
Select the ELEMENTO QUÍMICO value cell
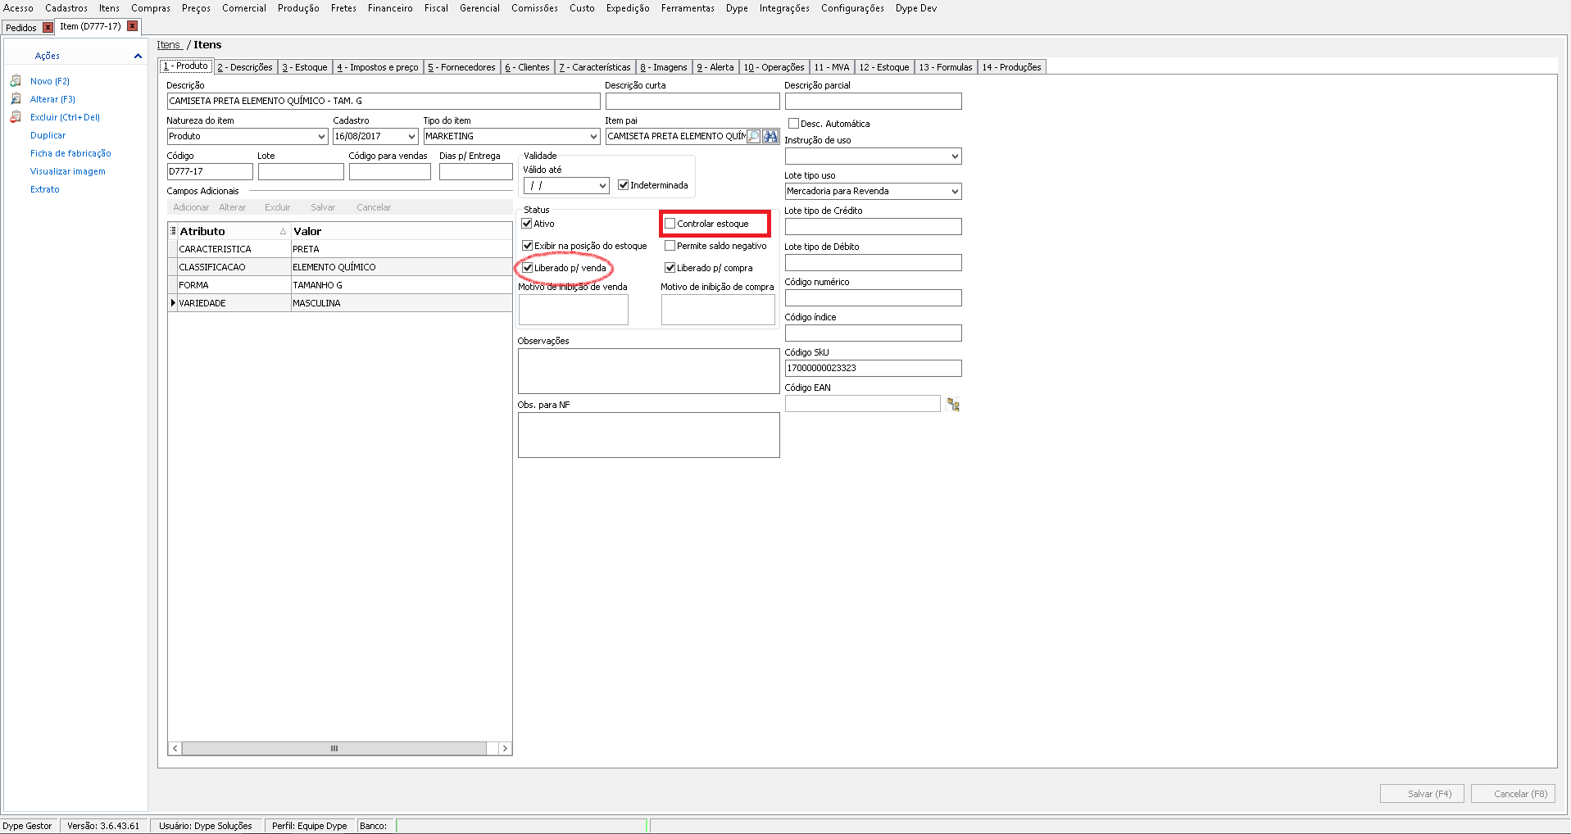click(x=402, y=267)
